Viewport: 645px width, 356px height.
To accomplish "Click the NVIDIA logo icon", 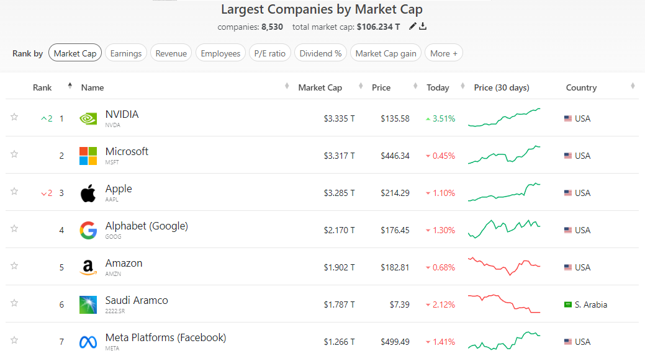I will point(88,118).
